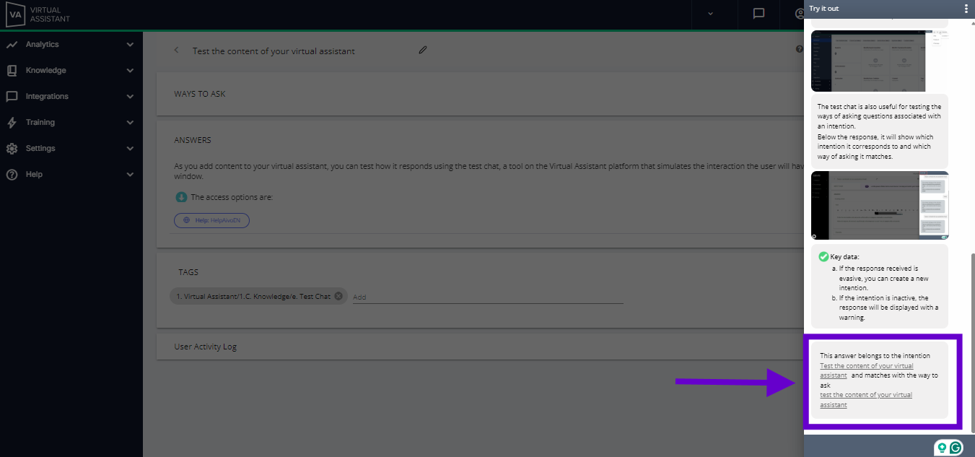
Task: Focus the Add tag input field
Action: [x=487, y=297]
